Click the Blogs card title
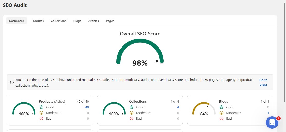286x132 pixels. point(224,101)
